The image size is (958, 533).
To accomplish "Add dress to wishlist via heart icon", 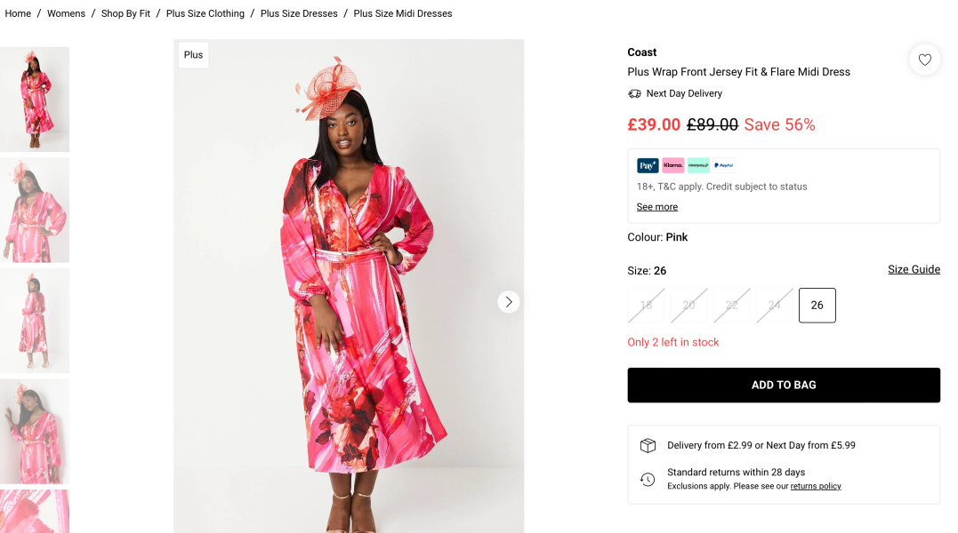I will pyautogui.click(x=925, y=60).
